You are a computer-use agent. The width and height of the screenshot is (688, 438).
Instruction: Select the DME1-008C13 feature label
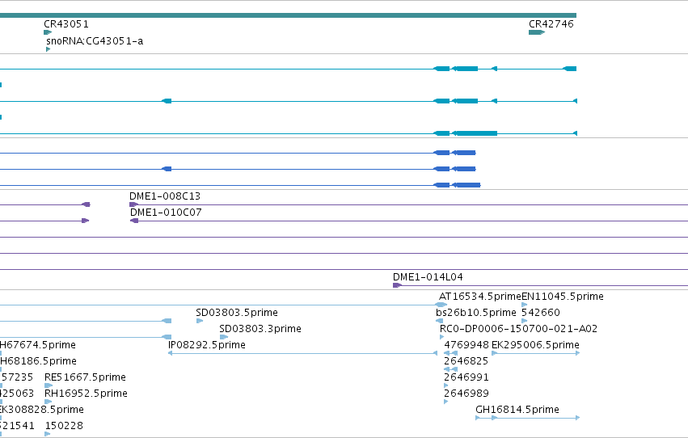coord(165,196)
